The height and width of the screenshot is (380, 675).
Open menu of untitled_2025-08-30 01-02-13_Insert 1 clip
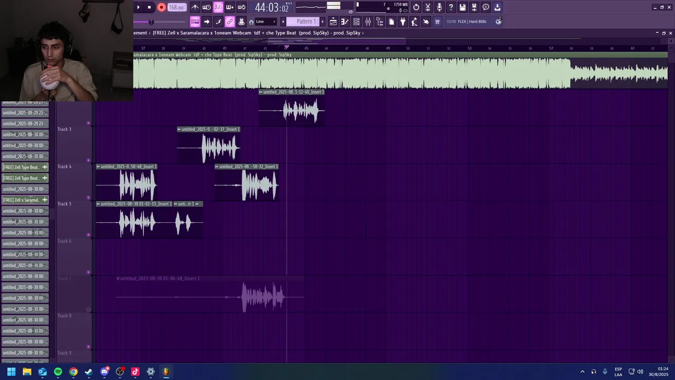click(98, 204)
